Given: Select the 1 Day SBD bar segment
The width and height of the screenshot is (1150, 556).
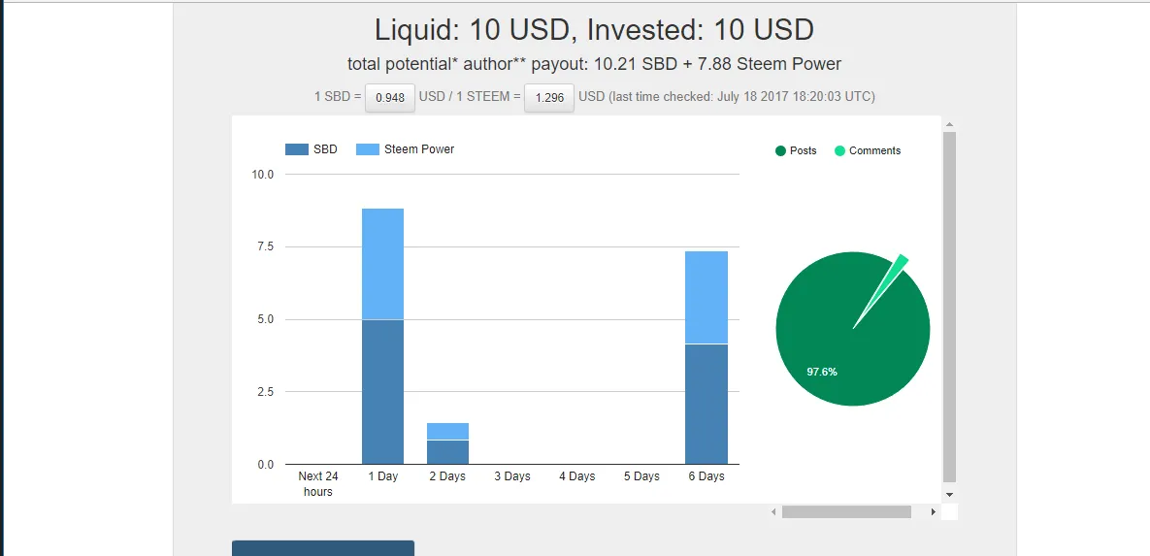Looking at the screenshot, I should point(382,392).
